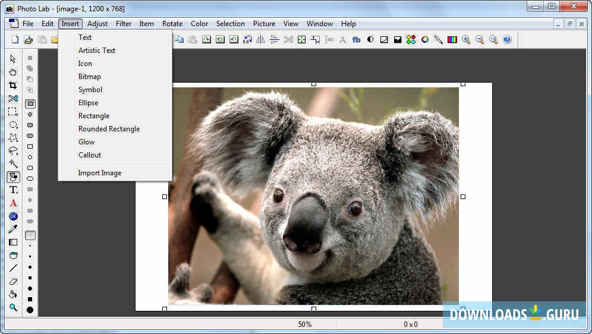Choose the Eyedropper color picker tool

tap(13, 229)
